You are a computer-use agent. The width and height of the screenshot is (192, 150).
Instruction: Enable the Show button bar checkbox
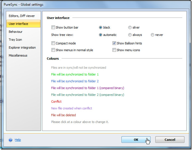tap(53, 27)
